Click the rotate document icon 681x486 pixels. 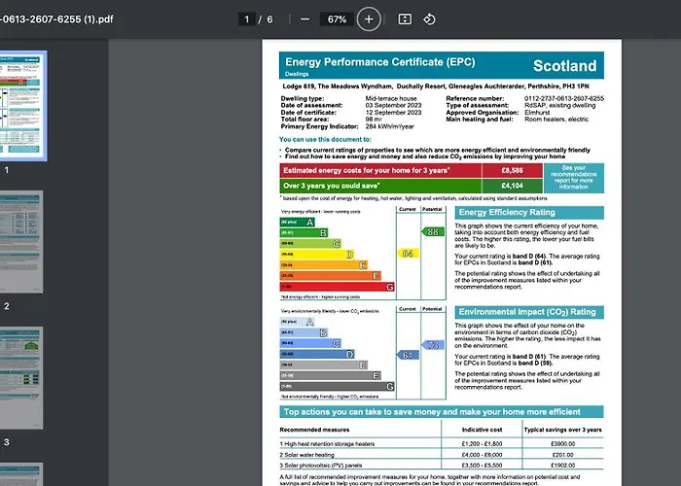[429, 19]
